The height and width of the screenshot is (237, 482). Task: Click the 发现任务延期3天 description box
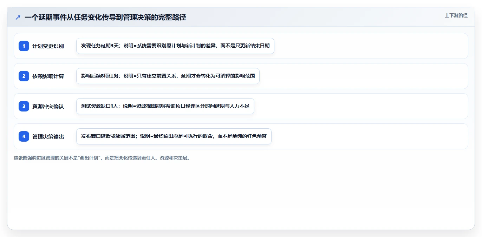175,46
